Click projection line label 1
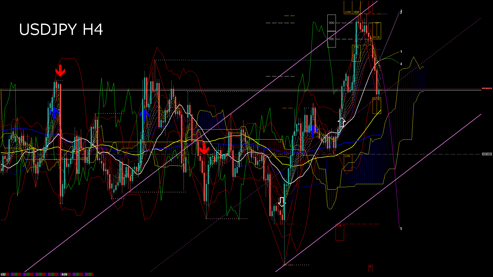 click(x=401, y=52)
